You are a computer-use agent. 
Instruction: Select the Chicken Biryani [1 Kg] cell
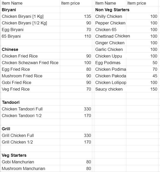[x=23, y=16]
